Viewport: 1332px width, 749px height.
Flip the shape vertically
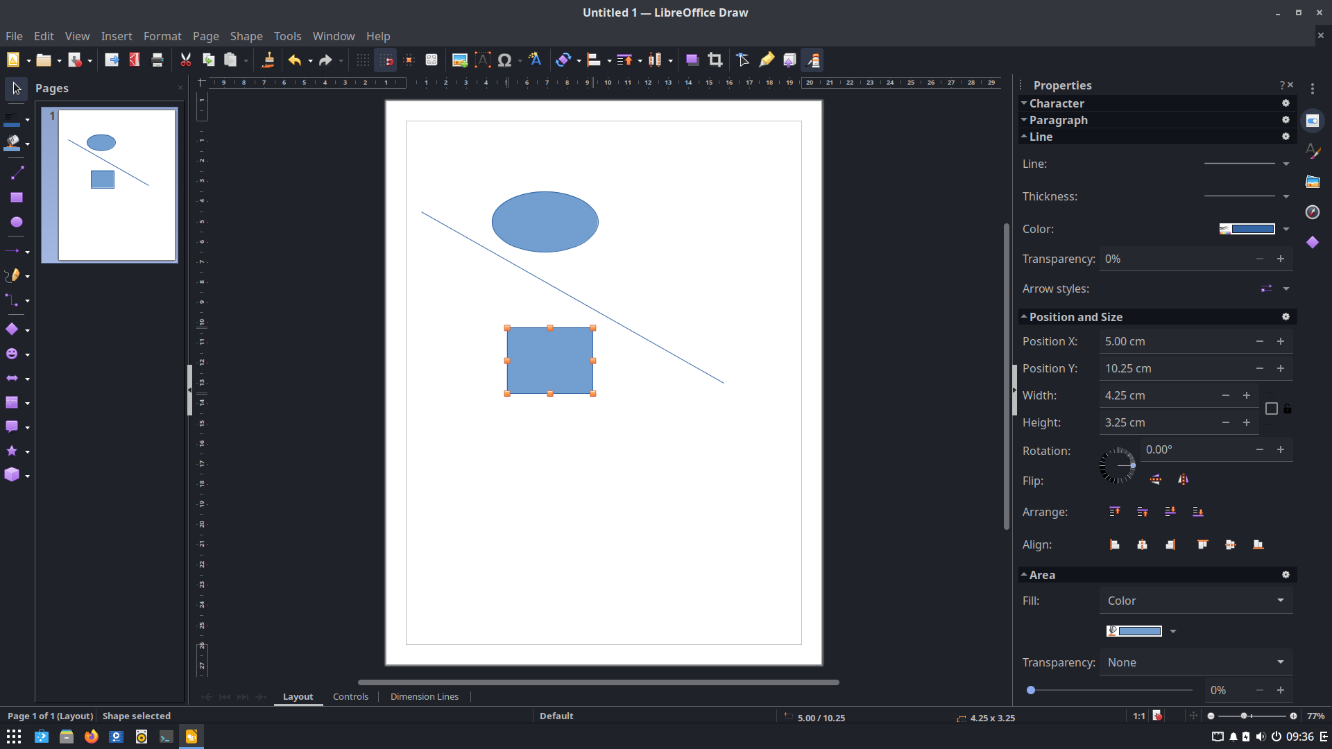pos(1156,479)
